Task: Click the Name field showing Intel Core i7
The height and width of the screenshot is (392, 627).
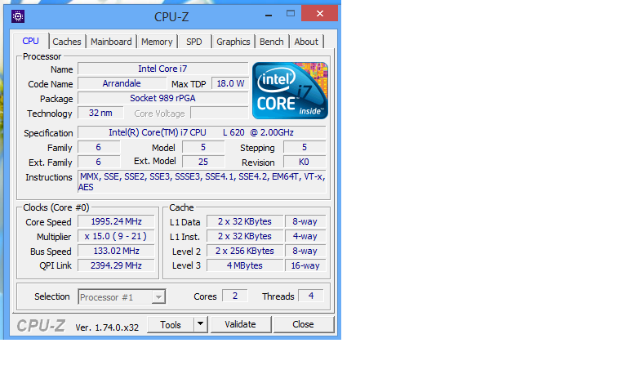Action: coord(162,69)
